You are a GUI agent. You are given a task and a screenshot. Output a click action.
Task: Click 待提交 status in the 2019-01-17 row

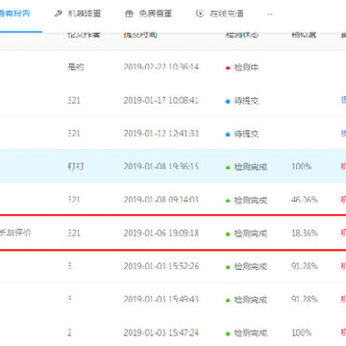pos(246,101)
